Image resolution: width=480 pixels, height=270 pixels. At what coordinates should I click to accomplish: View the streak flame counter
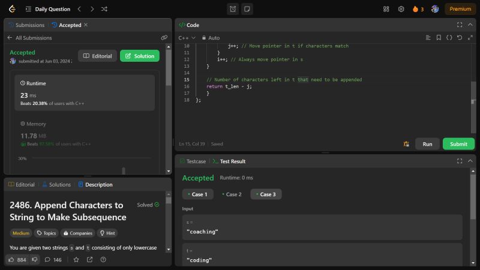click(418, 9)
